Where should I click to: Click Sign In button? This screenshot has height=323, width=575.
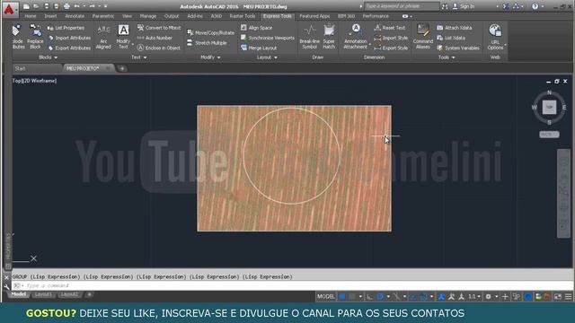click(x=464, y=6)
